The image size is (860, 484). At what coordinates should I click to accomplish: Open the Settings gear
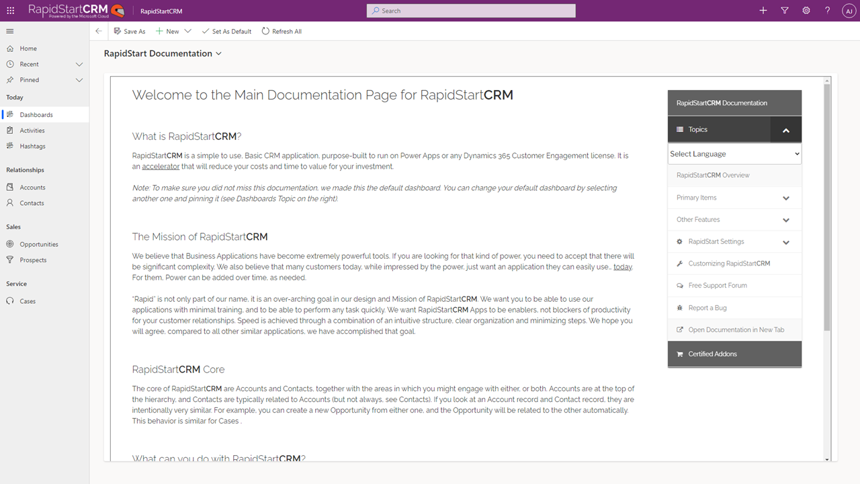point(806,11)
